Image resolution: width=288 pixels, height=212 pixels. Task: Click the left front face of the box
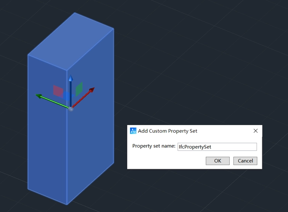coord(47,145)
